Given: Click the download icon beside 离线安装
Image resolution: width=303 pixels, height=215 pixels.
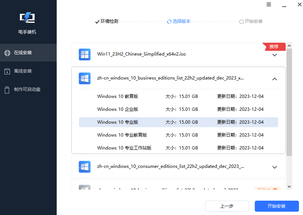Looking at the screenshot, I should pos(8,71).
